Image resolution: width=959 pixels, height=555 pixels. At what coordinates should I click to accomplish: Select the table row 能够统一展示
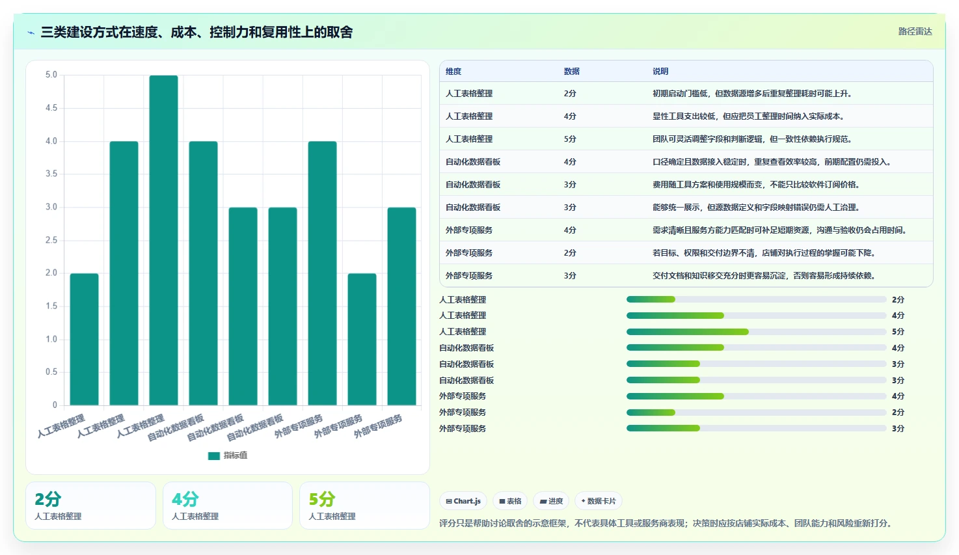coord(686,208)
